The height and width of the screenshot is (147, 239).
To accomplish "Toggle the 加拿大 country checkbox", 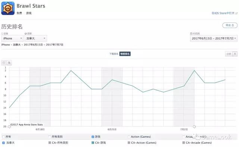I will pos(4,143).
